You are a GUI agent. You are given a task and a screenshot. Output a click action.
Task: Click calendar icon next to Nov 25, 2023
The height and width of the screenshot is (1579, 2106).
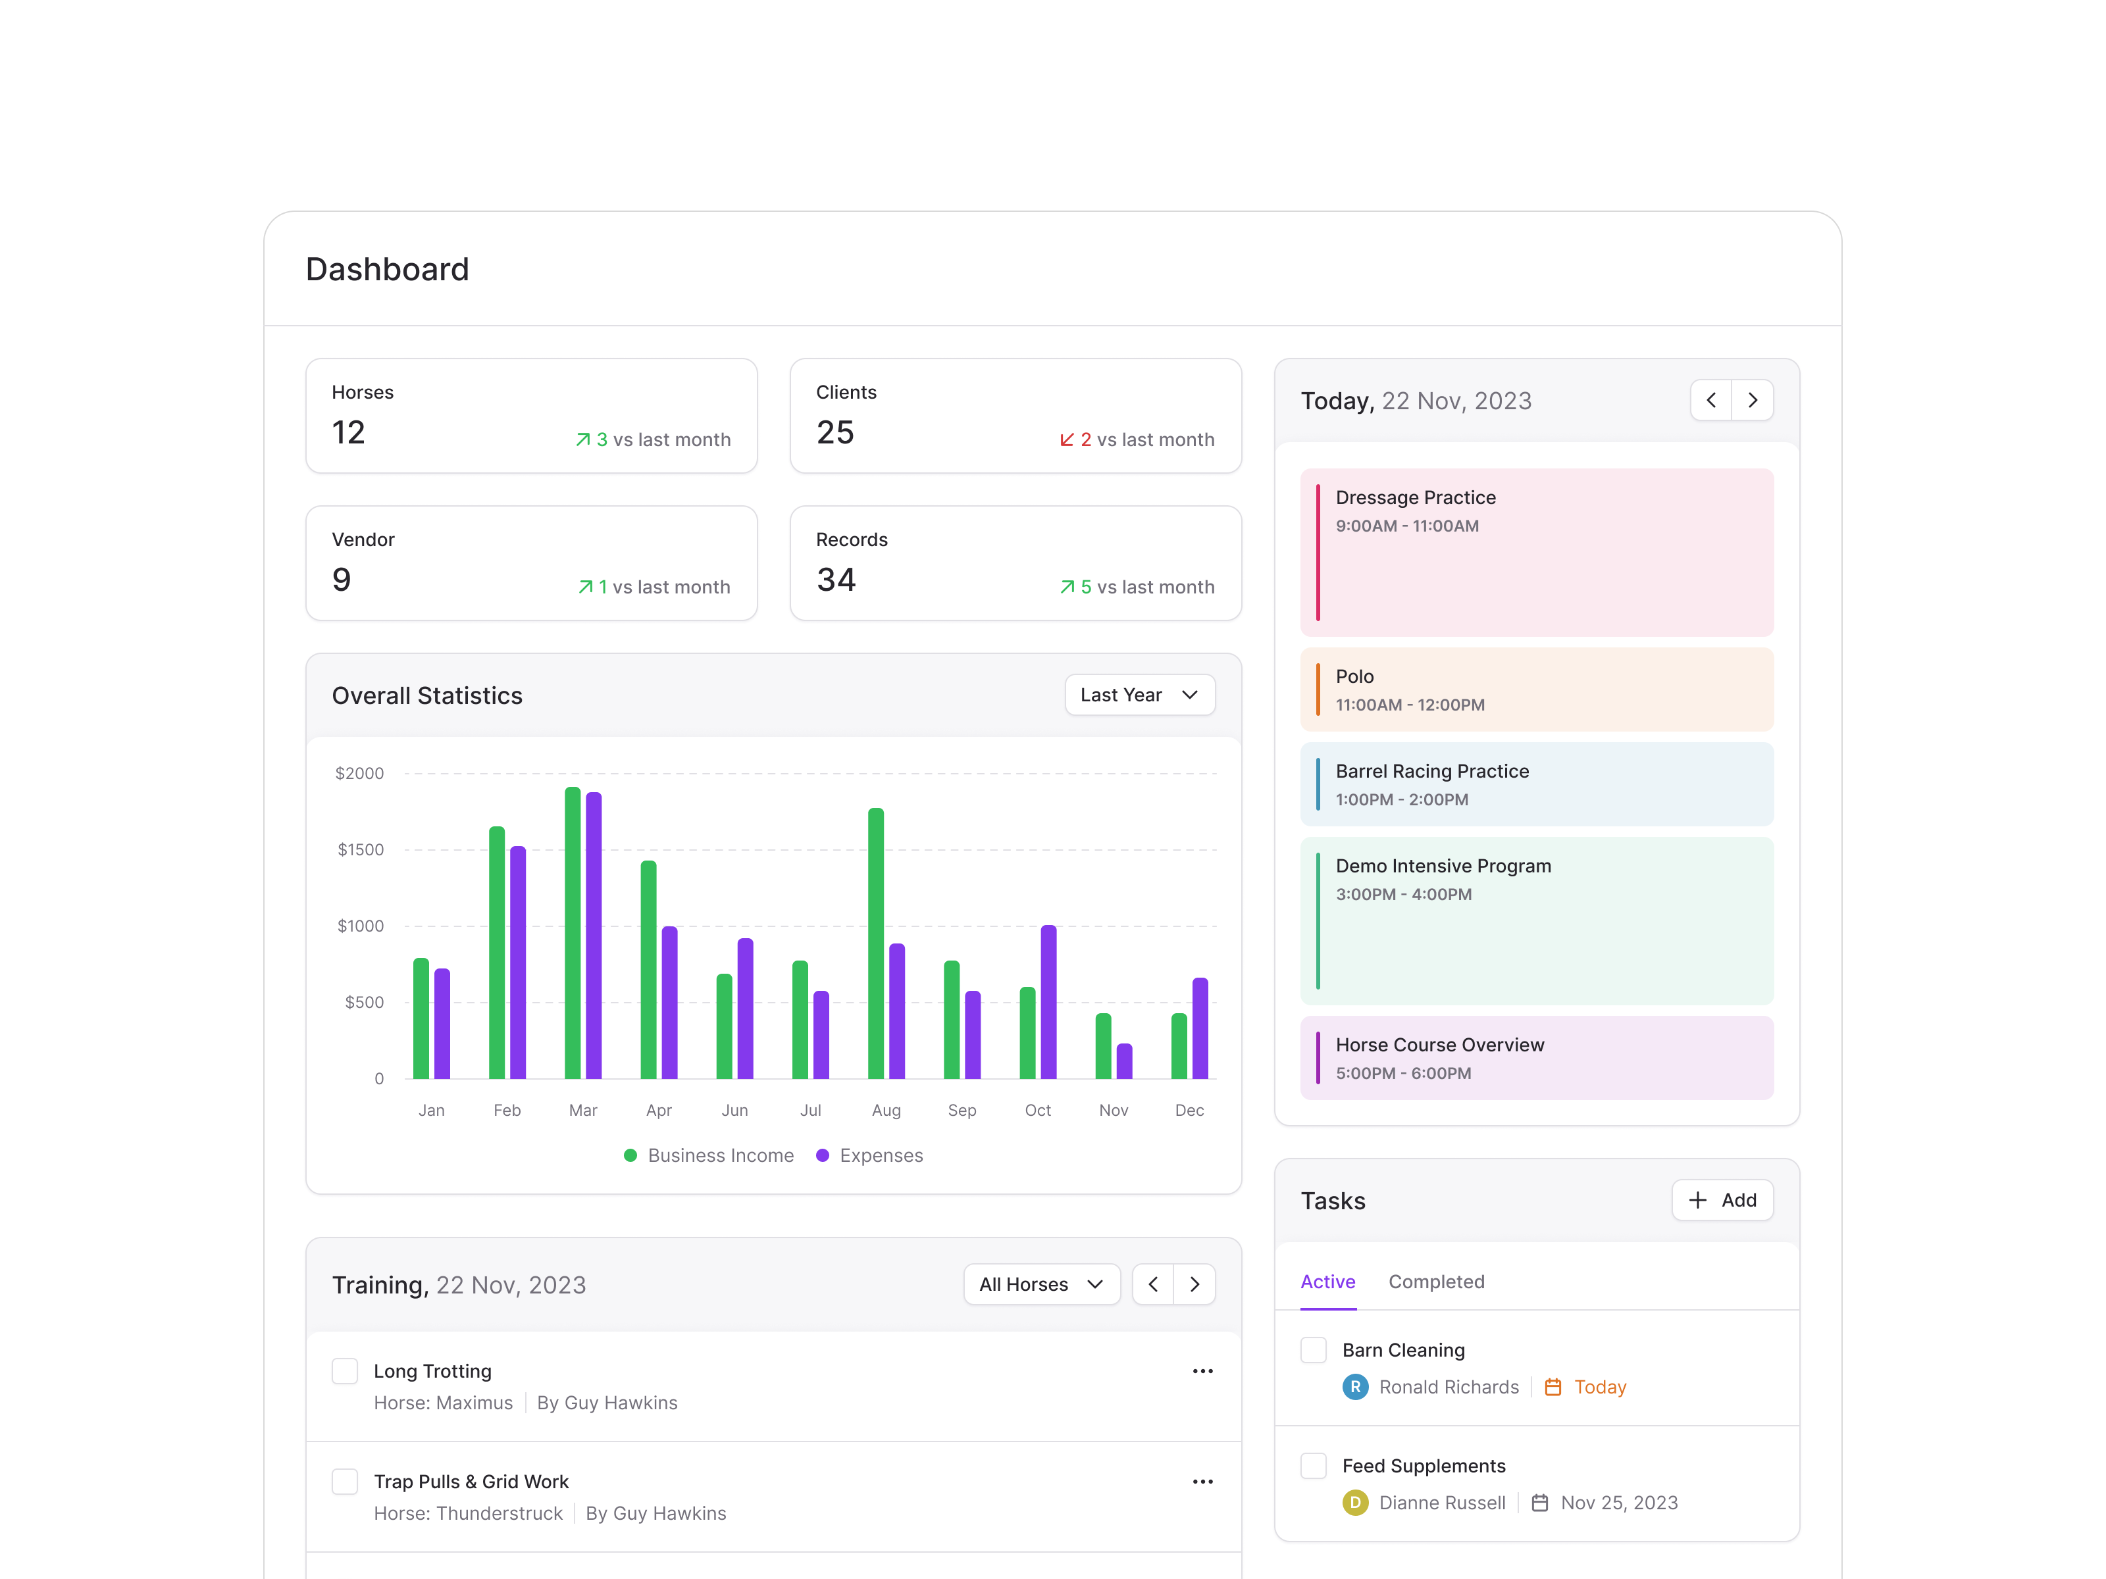[1539, 1503]
